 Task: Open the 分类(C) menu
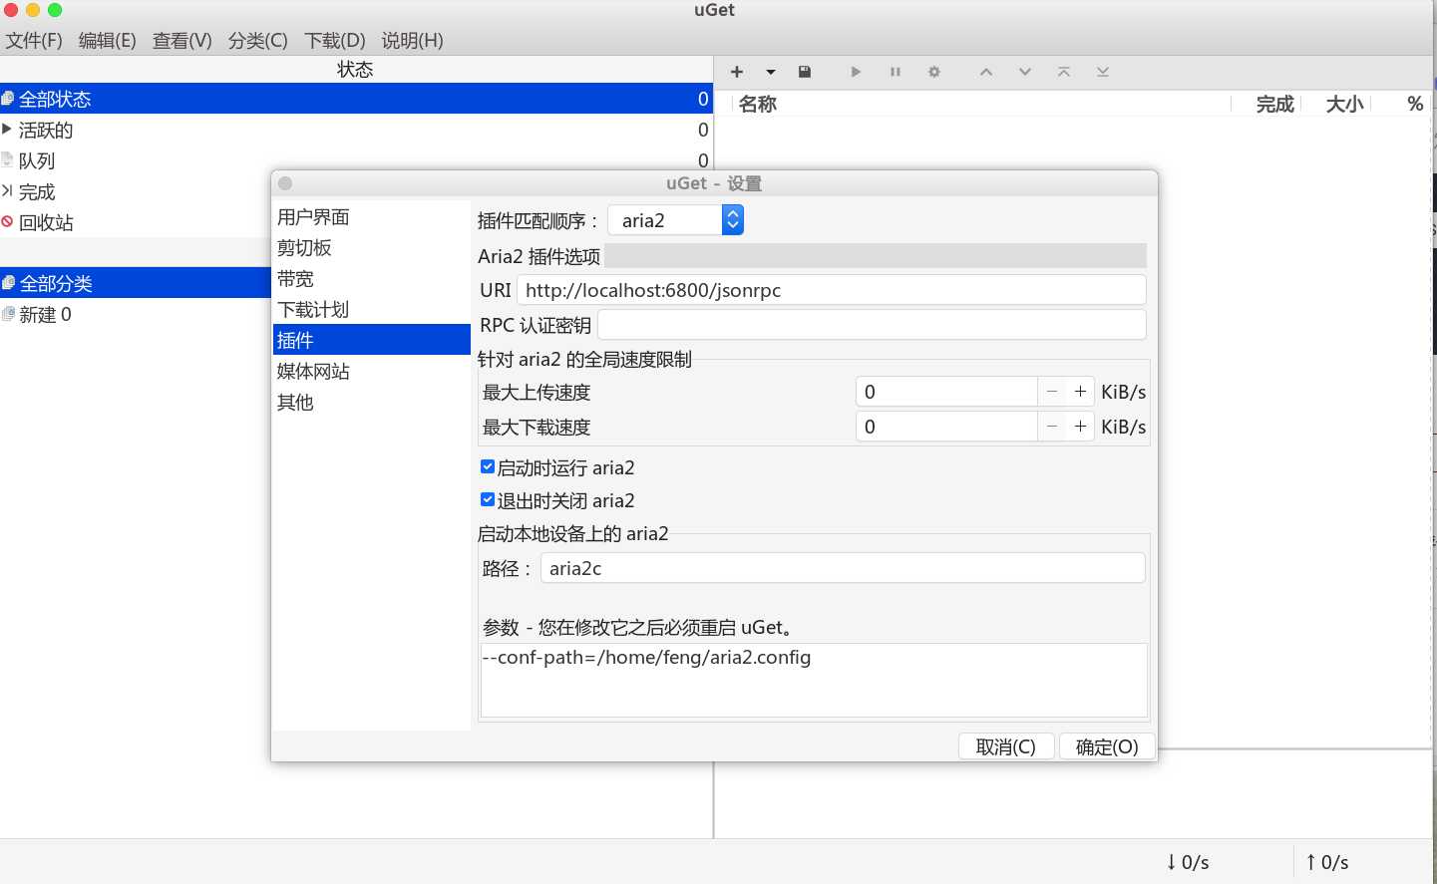257,41
